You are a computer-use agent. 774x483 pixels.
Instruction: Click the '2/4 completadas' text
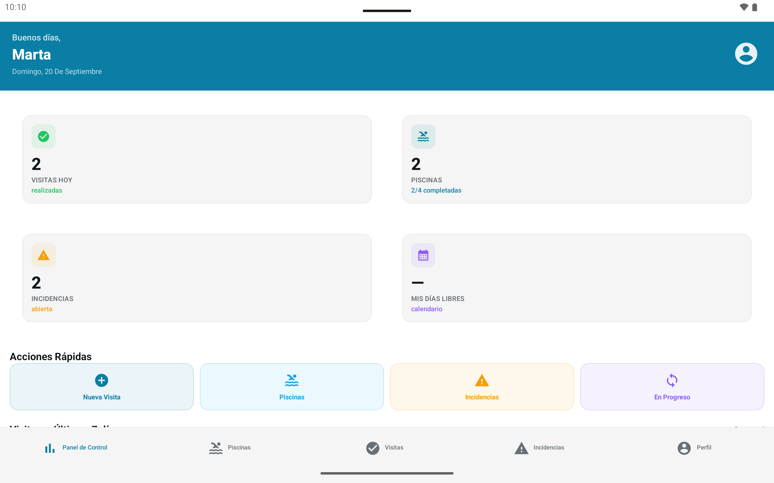(x=436, y=190)
